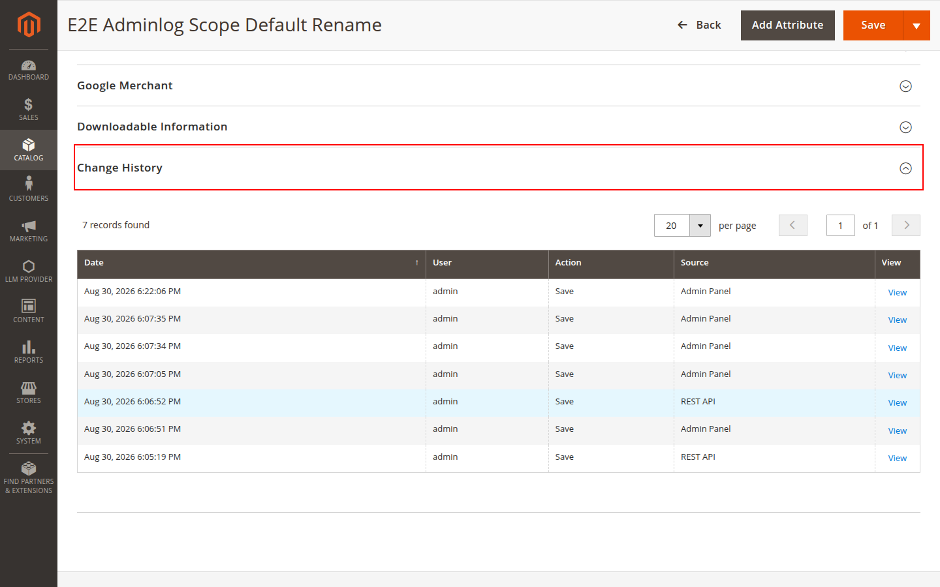Open the per page count dropdown
The width and height of the screenshot is (940, 587).
click(x=700, y=226)
